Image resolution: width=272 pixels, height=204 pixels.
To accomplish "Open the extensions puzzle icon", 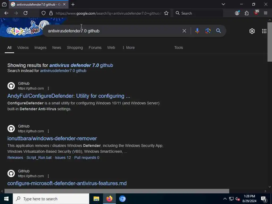I will point(246,13).
